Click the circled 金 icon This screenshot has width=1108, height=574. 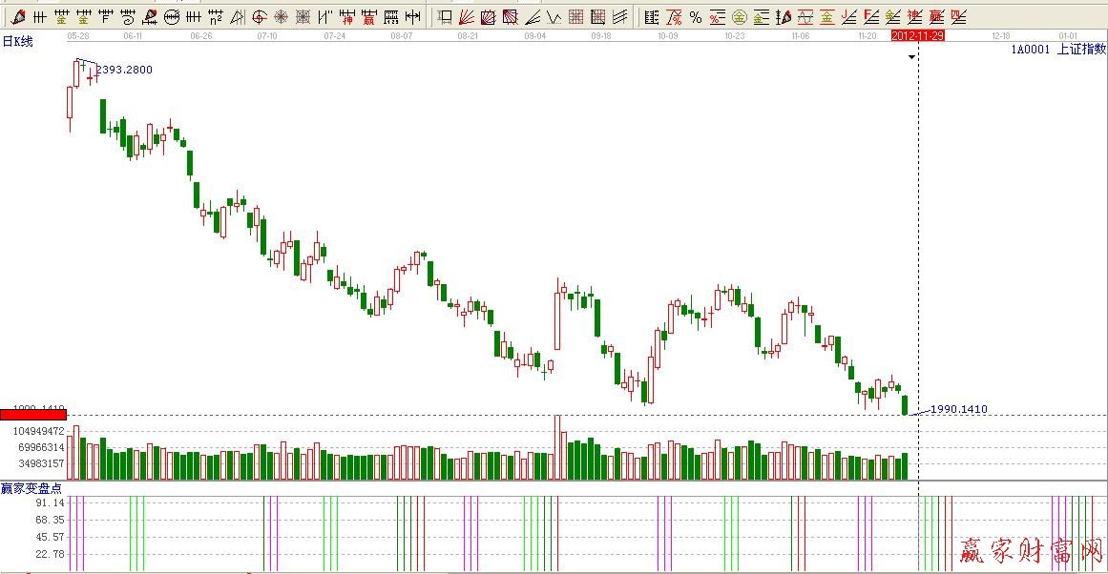point(739,16)
